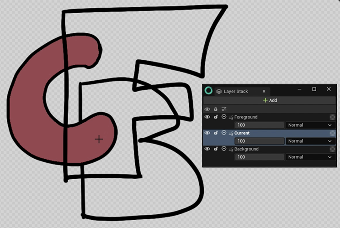Click the Foreground layer checkered thumbnail

tap(332, 117)
